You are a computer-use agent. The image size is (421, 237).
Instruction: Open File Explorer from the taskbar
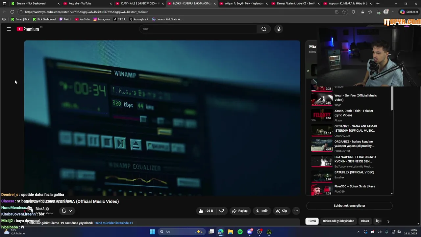coord(230,232)
